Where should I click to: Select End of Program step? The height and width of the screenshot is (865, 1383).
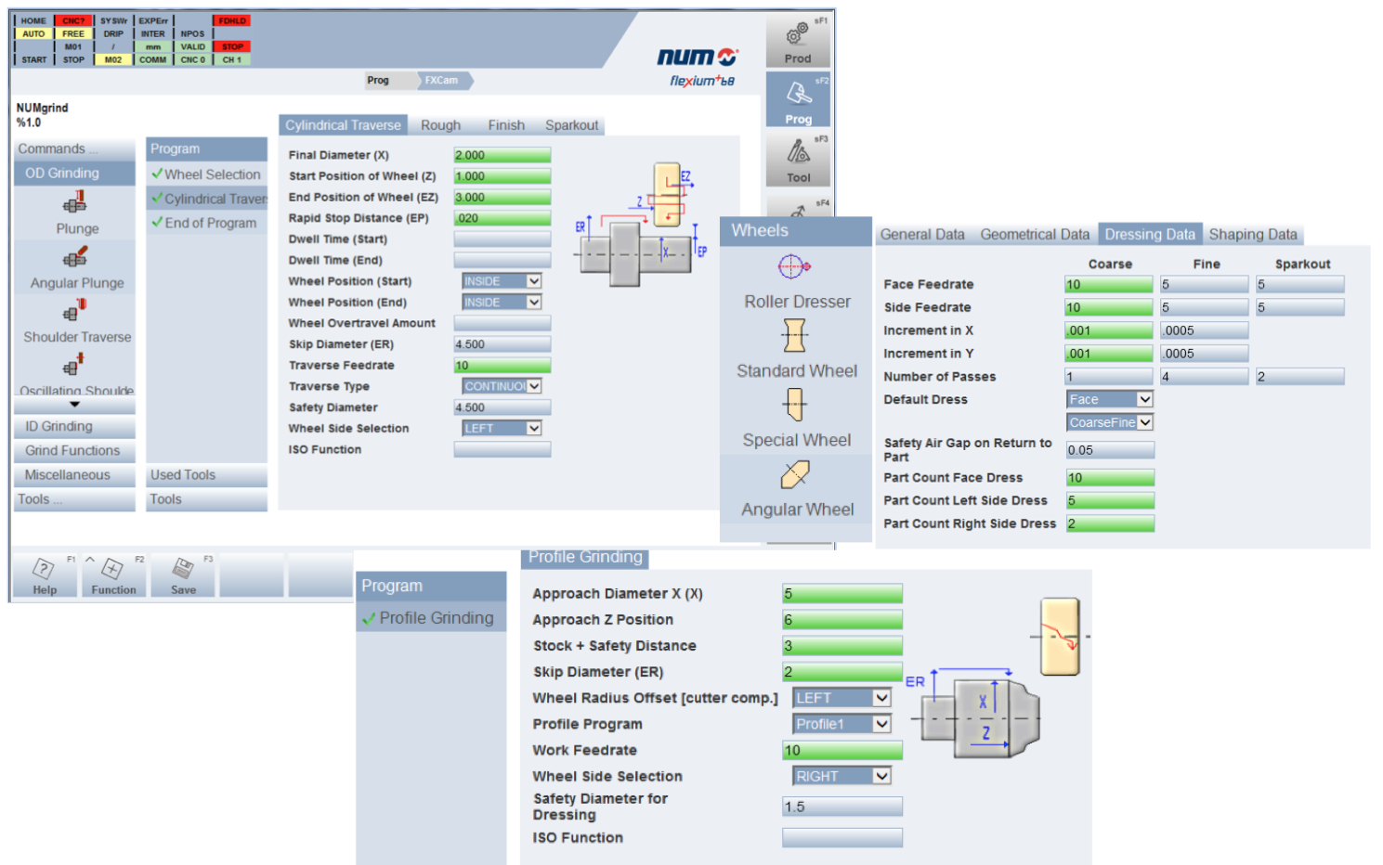206,223
